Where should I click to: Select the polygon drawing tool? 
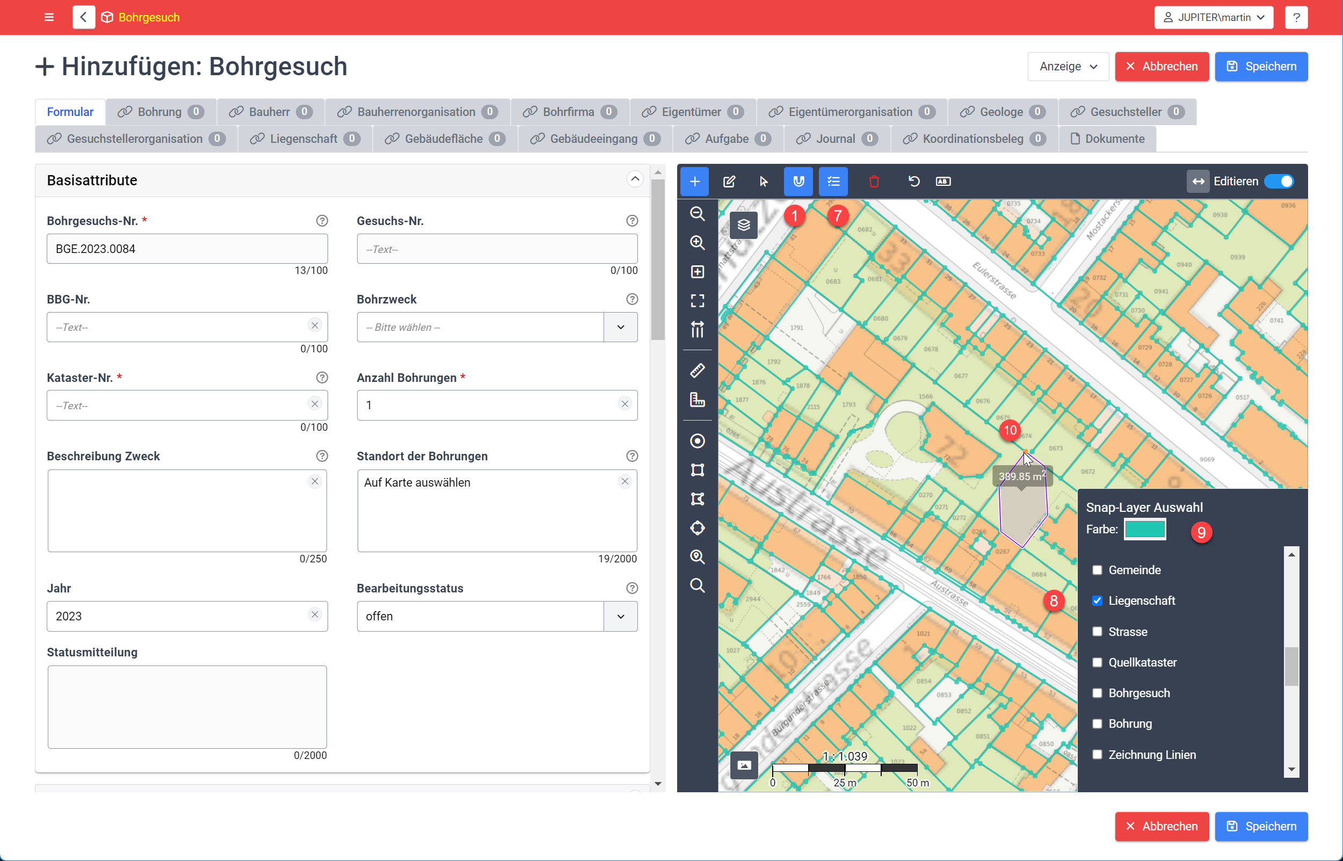pos(697,498)
